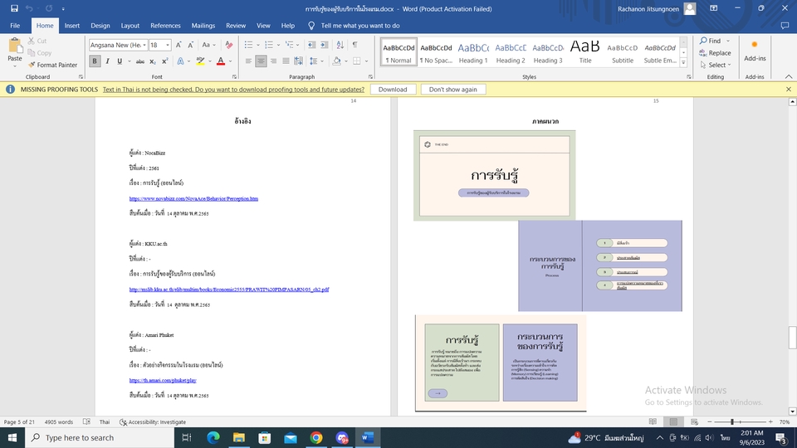Click the Sort A-Z icon
The width and height of the screenshot is (797, 448).
click(x=340, y=45)
